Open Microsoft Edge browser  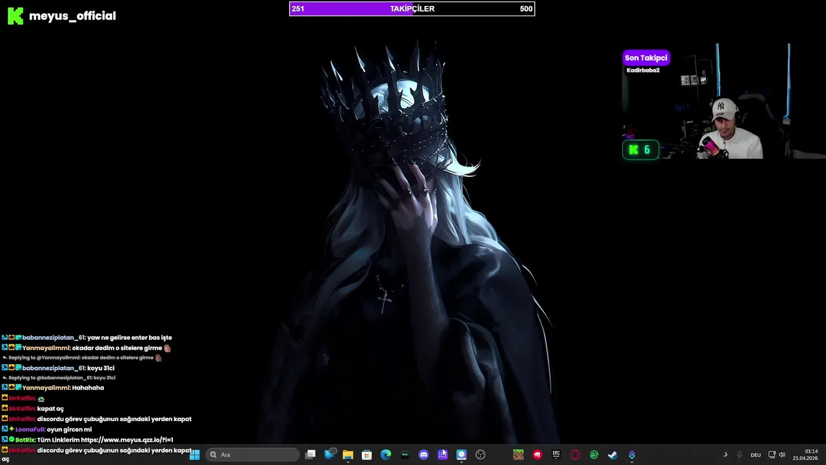click(386, 455)
